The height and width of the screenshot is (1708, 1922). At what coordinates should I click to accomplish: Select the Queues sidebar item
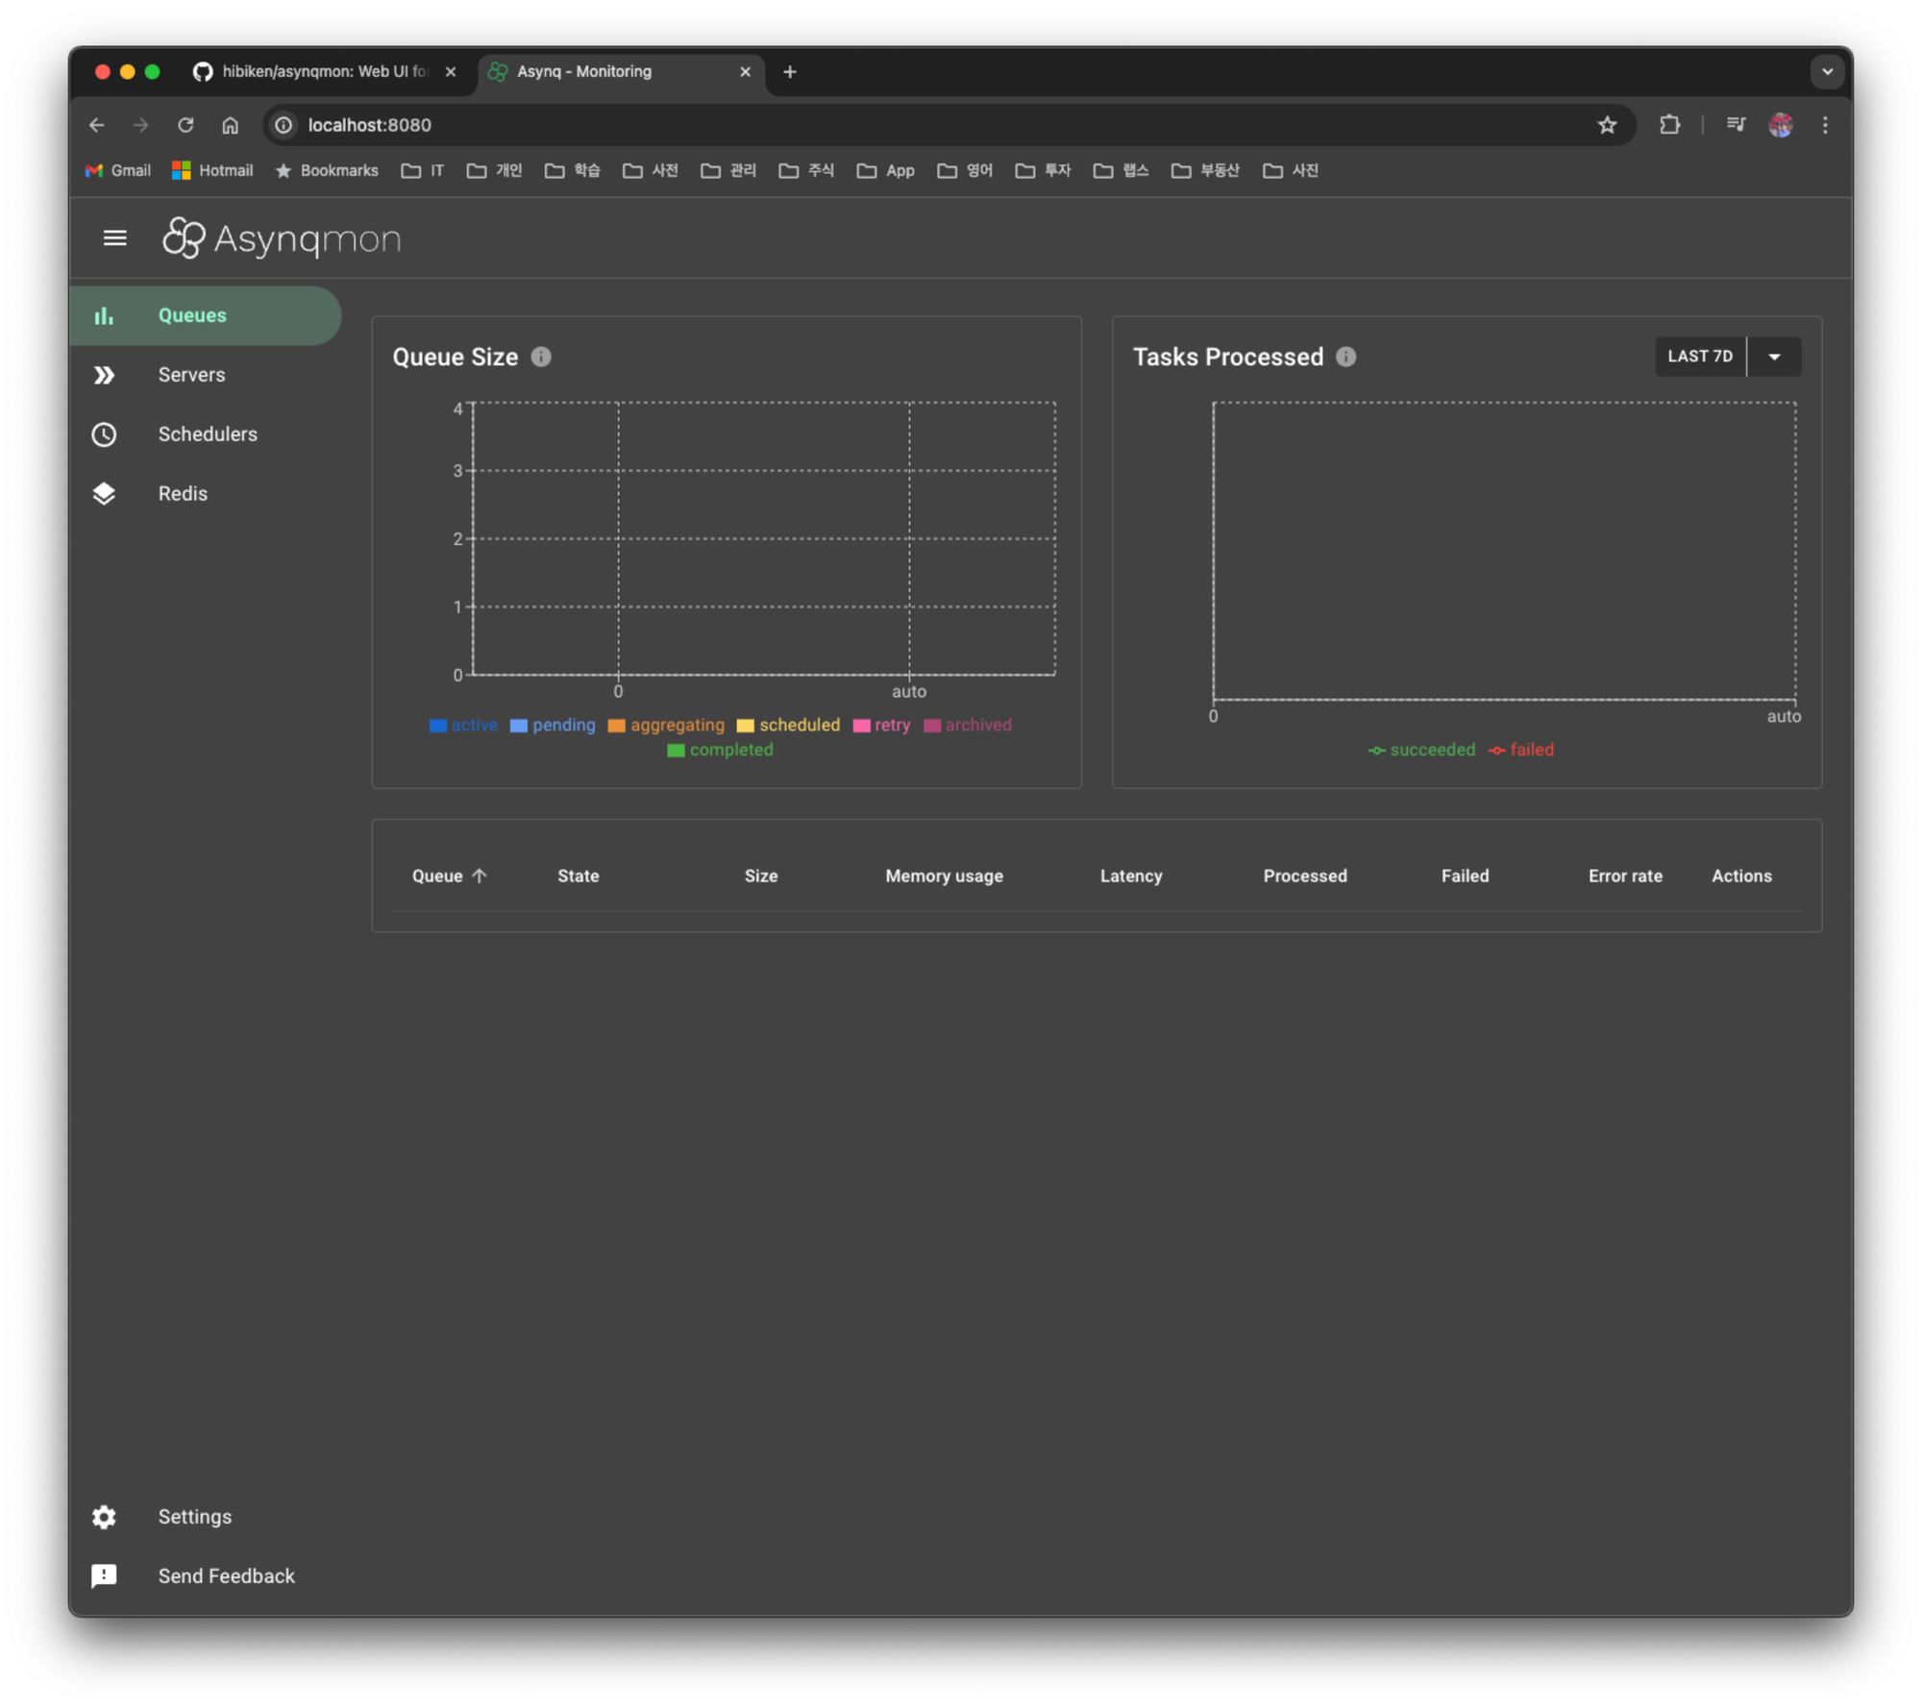tap(192, 315)
